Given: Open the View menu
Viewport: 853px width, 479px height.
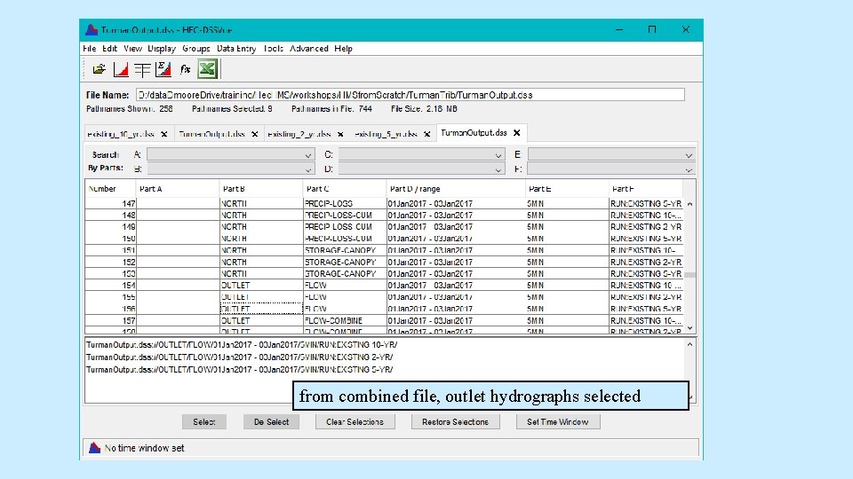Looking at the screenshot, I should coord(132,48).
